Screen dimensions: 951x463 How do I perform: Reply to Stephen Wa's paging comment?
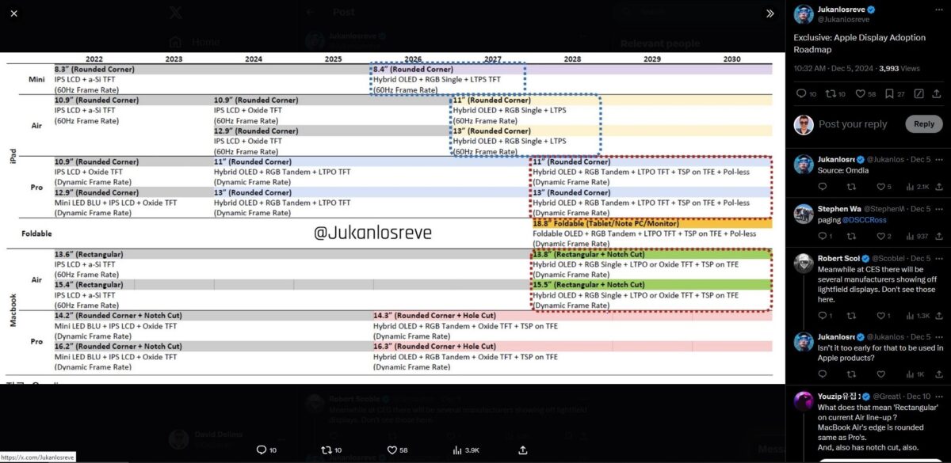tap(822, 236)
